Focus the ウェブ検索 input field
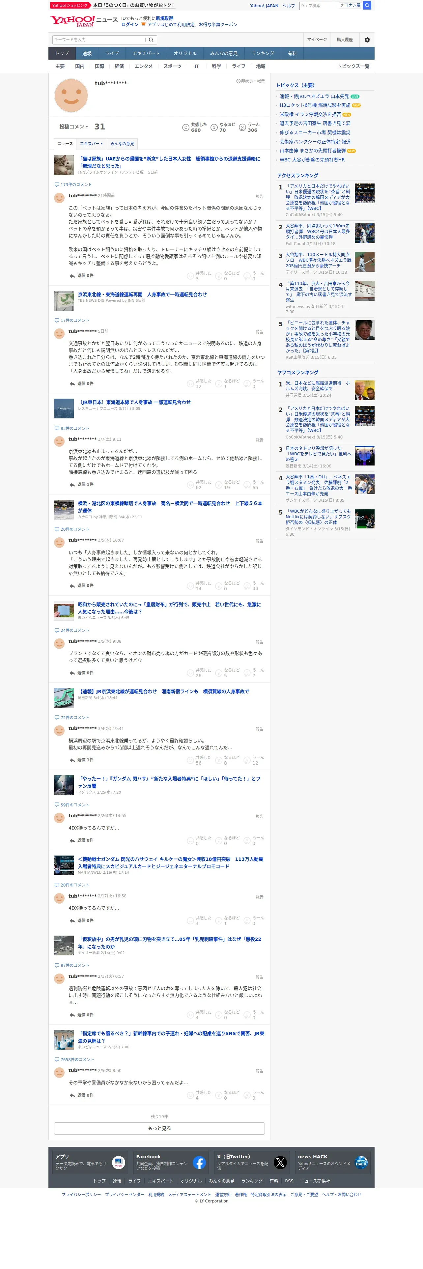The width and height of the screenshot is (423, 1269). pyautogui.click(x=319, y=5)
